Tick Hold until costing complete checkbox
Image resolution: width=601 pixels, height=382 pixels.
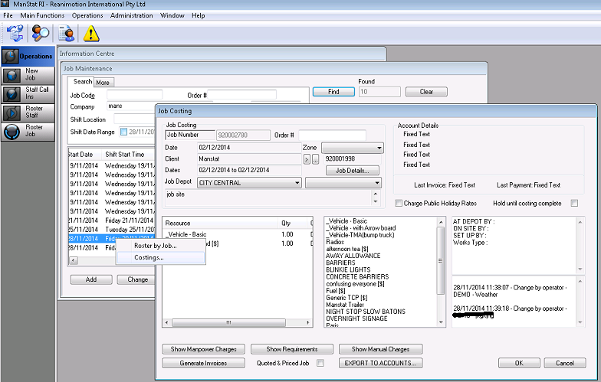tap(574, 203)
